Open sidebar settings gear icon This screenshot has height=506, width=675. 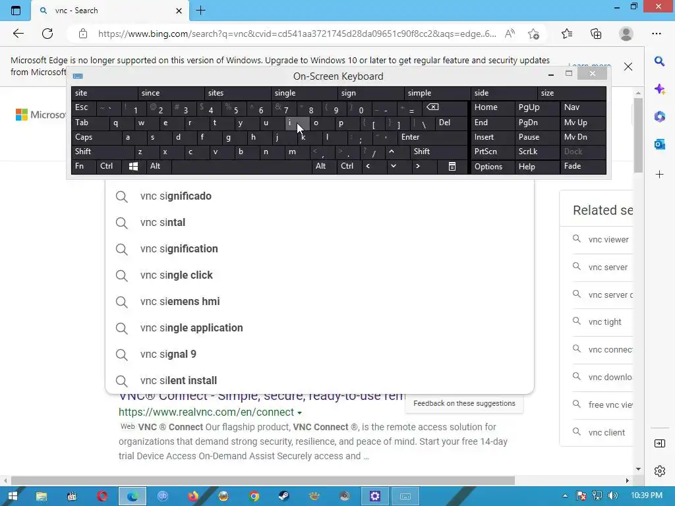pos(659,471)
